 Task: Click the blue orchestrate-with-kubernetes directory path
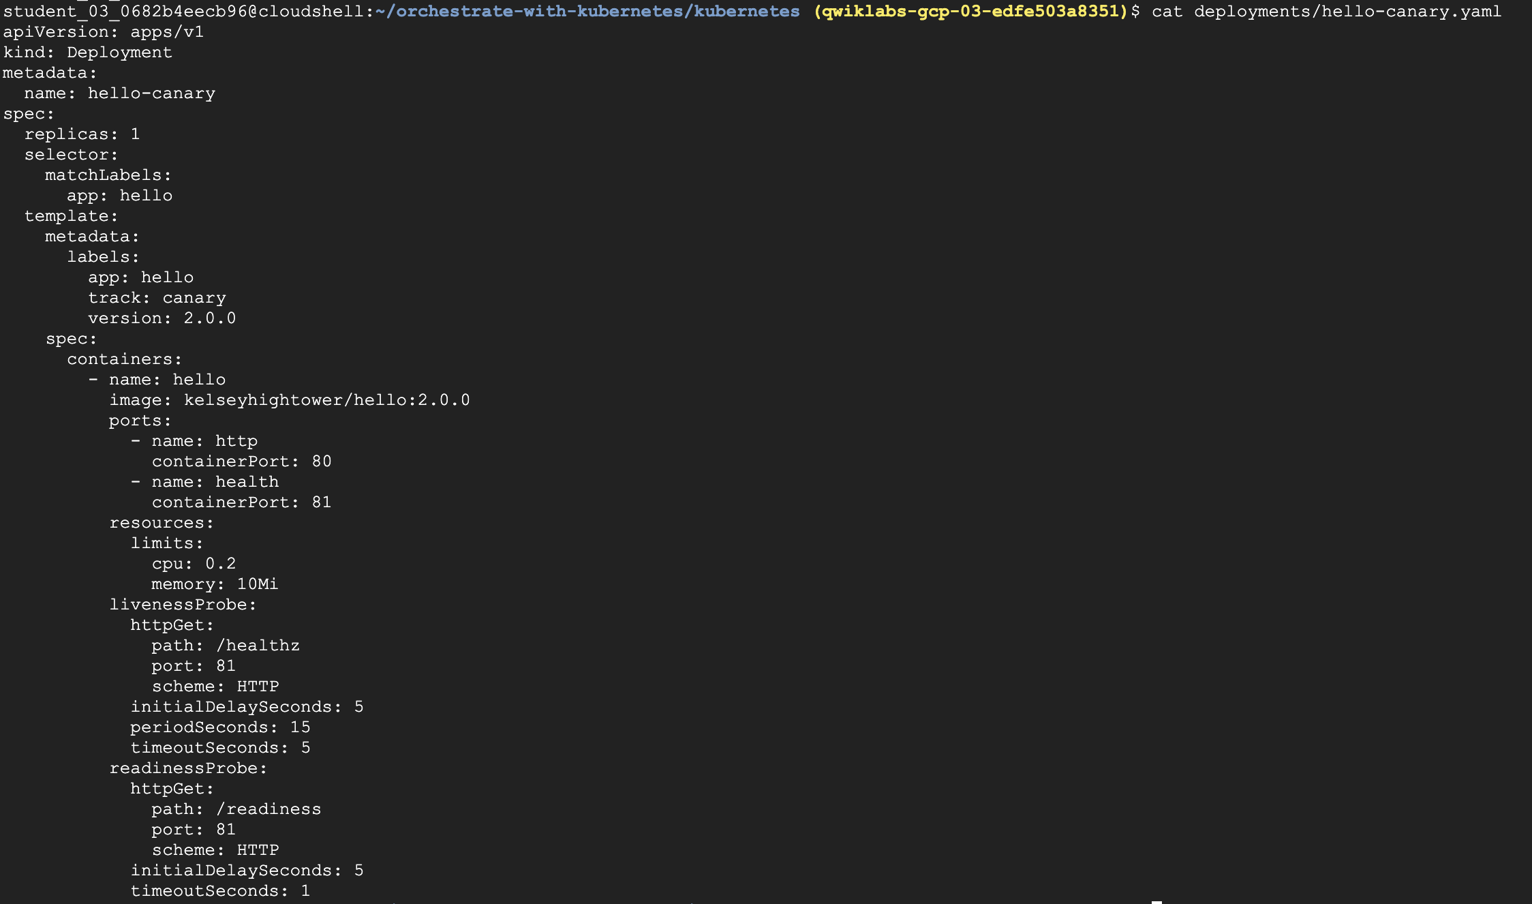tap(587, 12)
